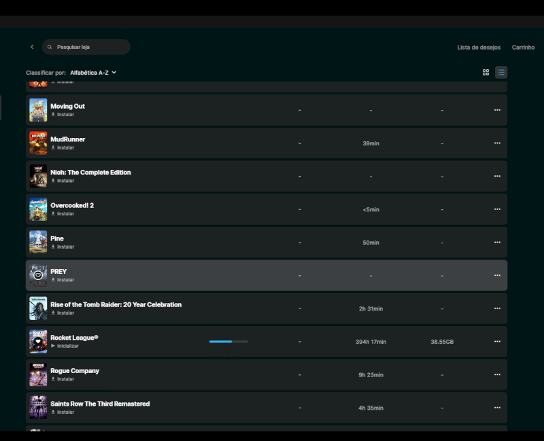Open more options for MudRunner

[x=497, y=143]
